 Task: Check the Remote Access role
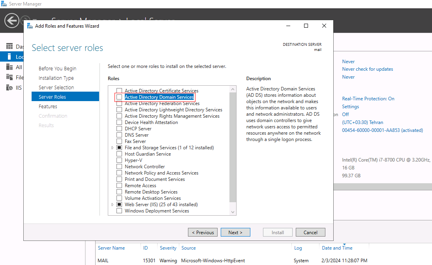pos(119,186)
